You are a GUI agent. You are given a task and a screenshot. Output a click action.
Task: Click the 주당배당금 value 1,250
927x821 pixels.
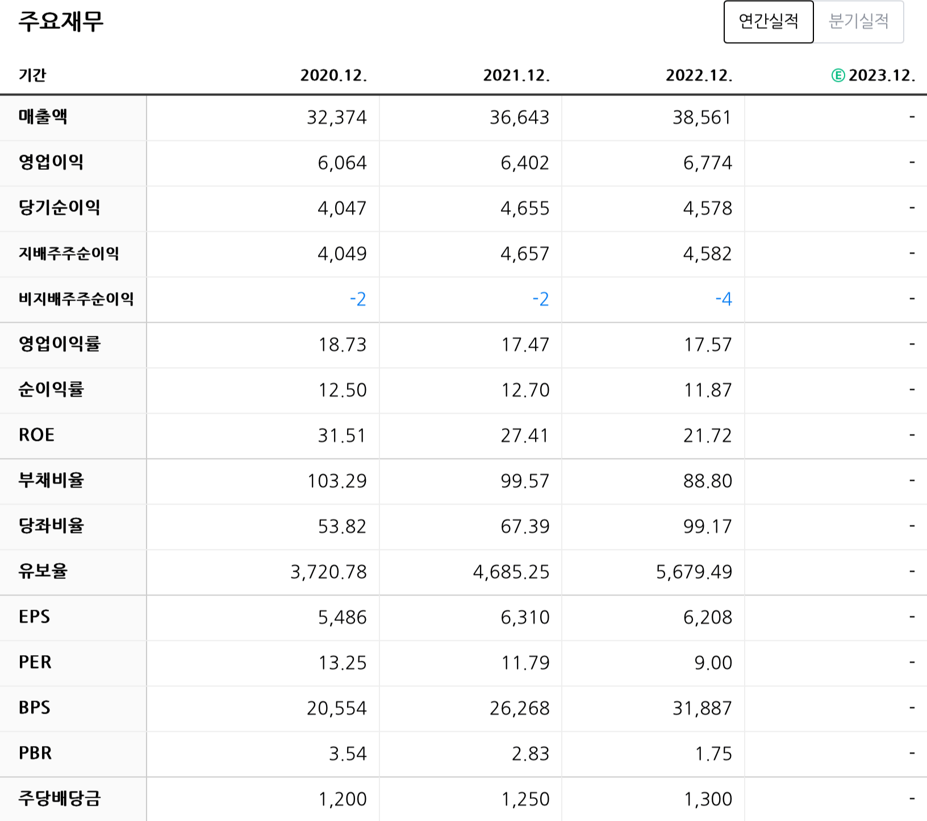526,799
